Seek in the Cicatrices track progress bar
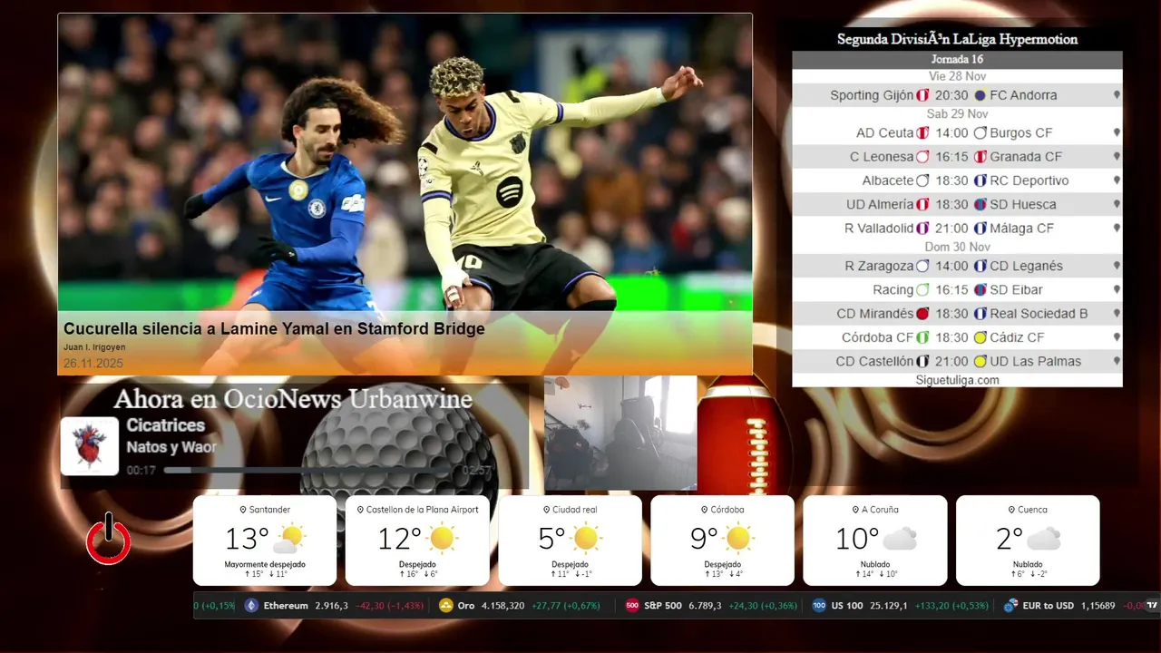1161x653 pixels. 308,471
